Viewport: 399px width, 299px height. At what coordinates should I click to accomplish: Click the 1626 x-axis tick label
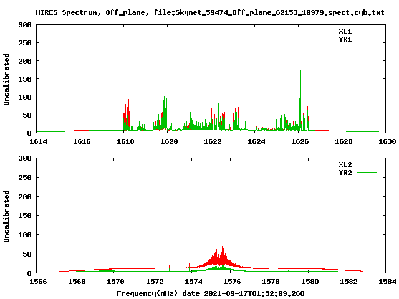tap(300, 141)
